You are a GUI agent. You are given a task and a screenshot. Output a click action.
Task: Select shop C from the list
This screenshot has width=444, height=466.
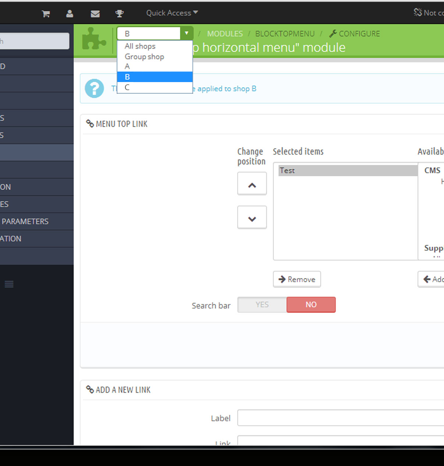pyautogui.click(x=155, y=87)
